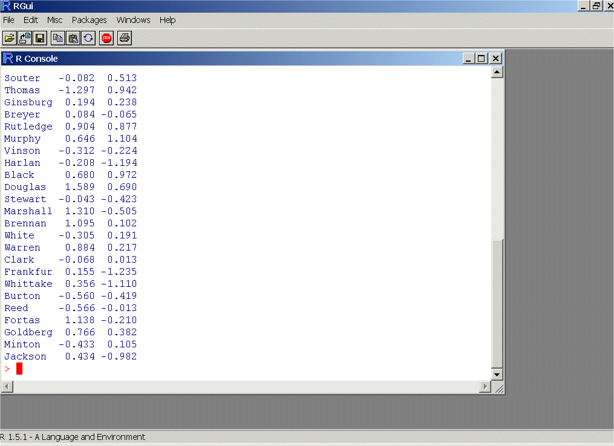
Task: Open the Misc menu
Action: 55,20
